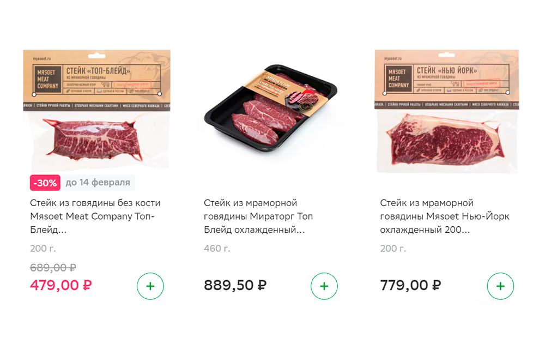Add Мираторг Топ Блейд steak to cart
Screen dimensions: 545x362
pos(324,286)
